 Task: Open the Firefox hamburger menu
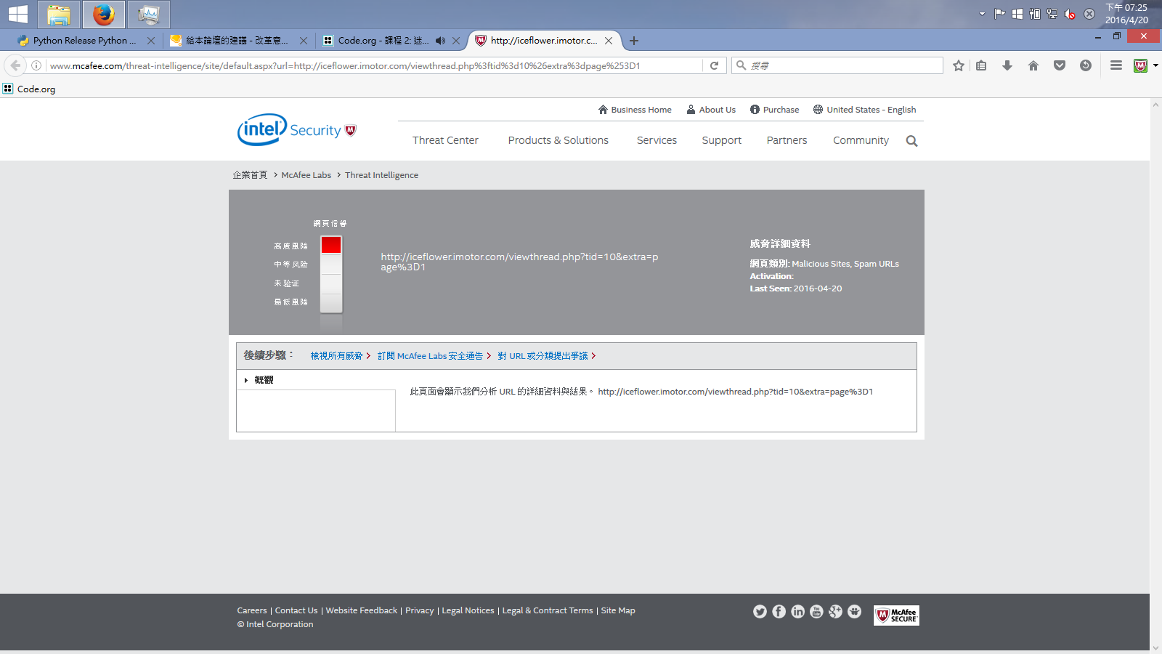point(1116,65)
